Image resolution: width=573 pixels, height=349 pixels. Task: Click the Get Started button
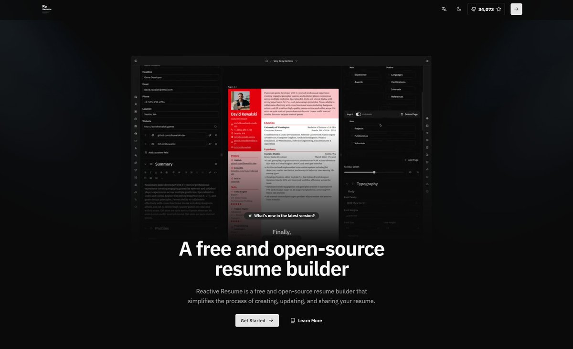coord(257,320)
